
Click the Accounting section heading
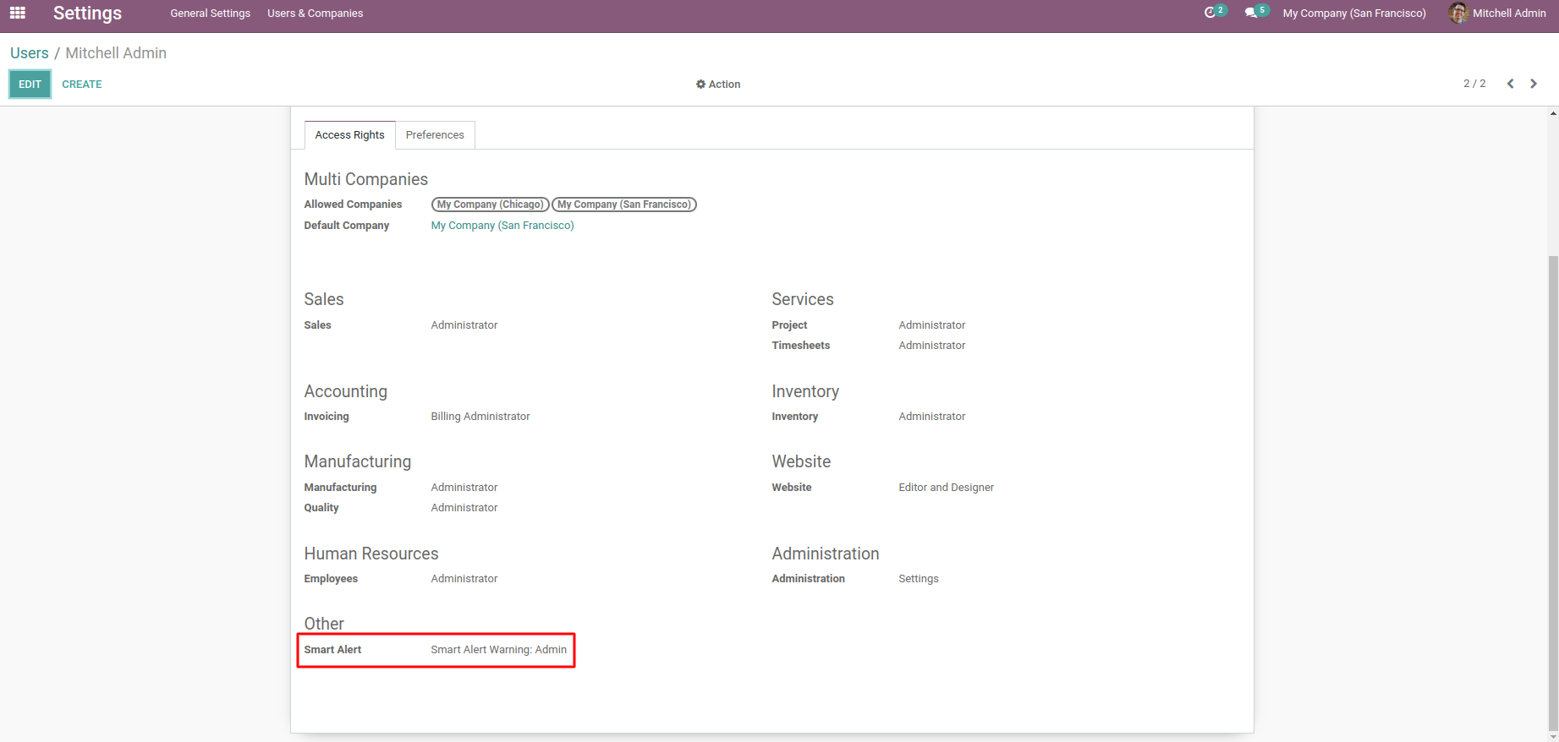pos(346,391)
